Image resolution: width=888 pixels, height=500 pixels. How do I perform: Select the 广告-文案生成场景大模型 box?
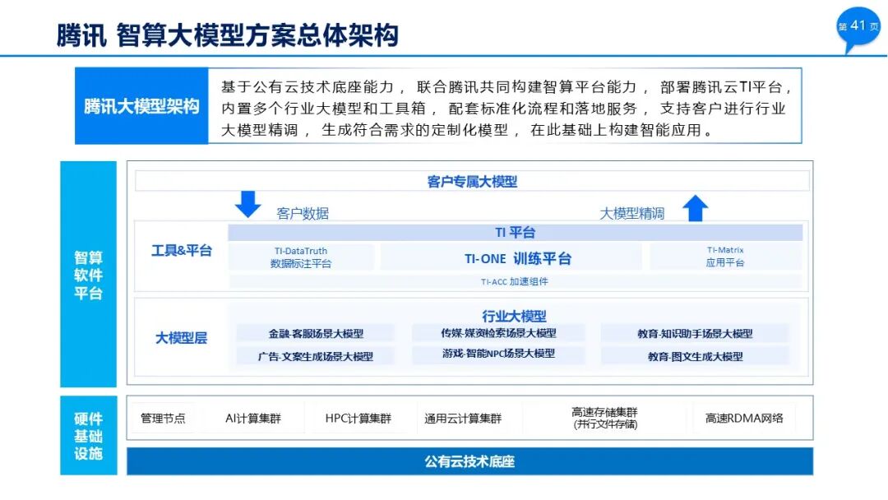pyautogui.click(x=316, y=356)
